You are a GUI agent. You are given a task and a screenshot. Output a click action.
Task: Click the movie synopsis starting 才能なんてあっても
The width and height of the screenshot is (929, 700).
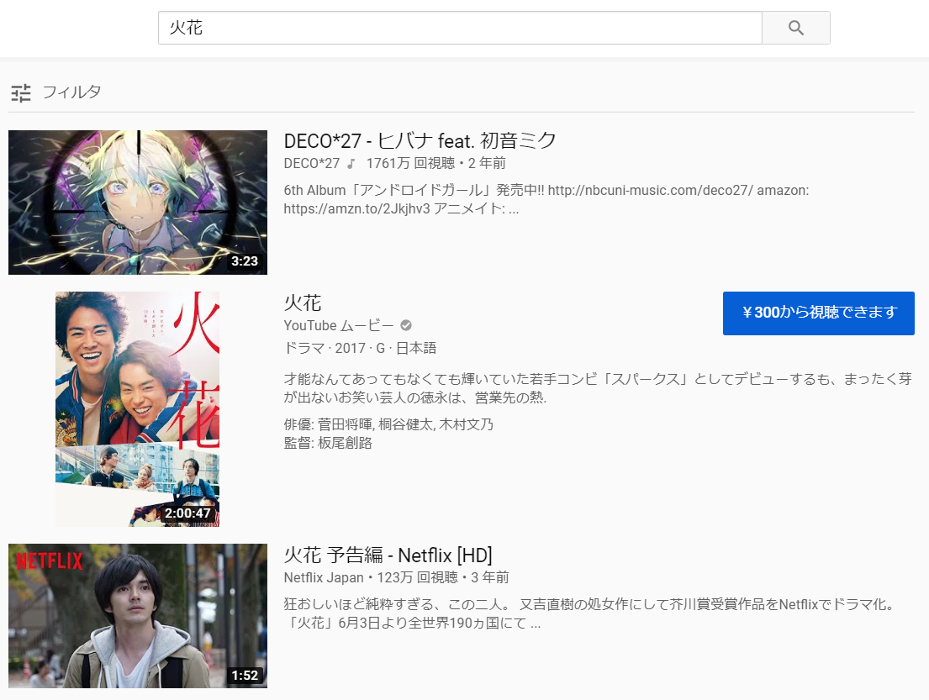click(598, 388)
